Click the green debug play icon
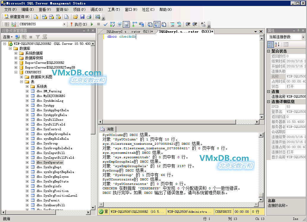This screenshot has width=307, height=222. click(92, 24)
